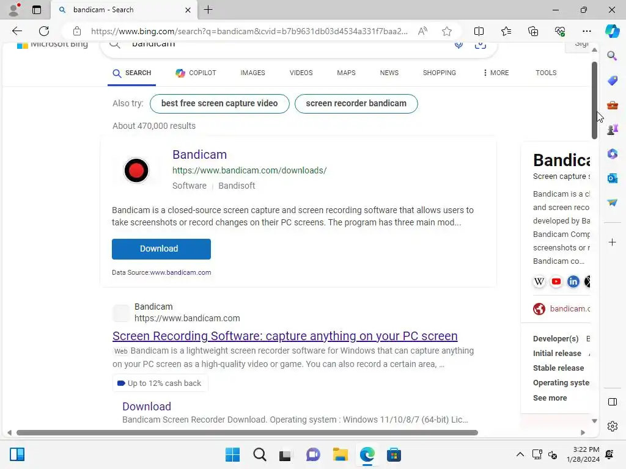The height and width of the screenshot is (469, 626).
Task: Switch to IMAGES tab
Action: pos(252,73)
